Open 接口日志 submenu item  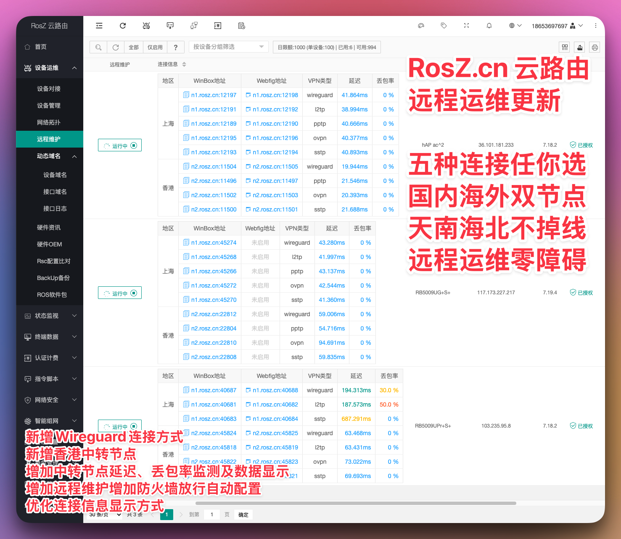[55, 209]
